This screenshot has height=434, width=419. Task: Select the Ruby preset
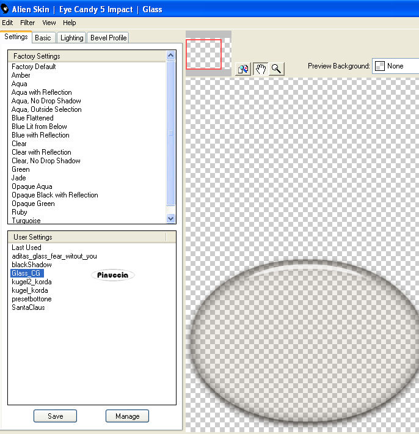(20, 213)
